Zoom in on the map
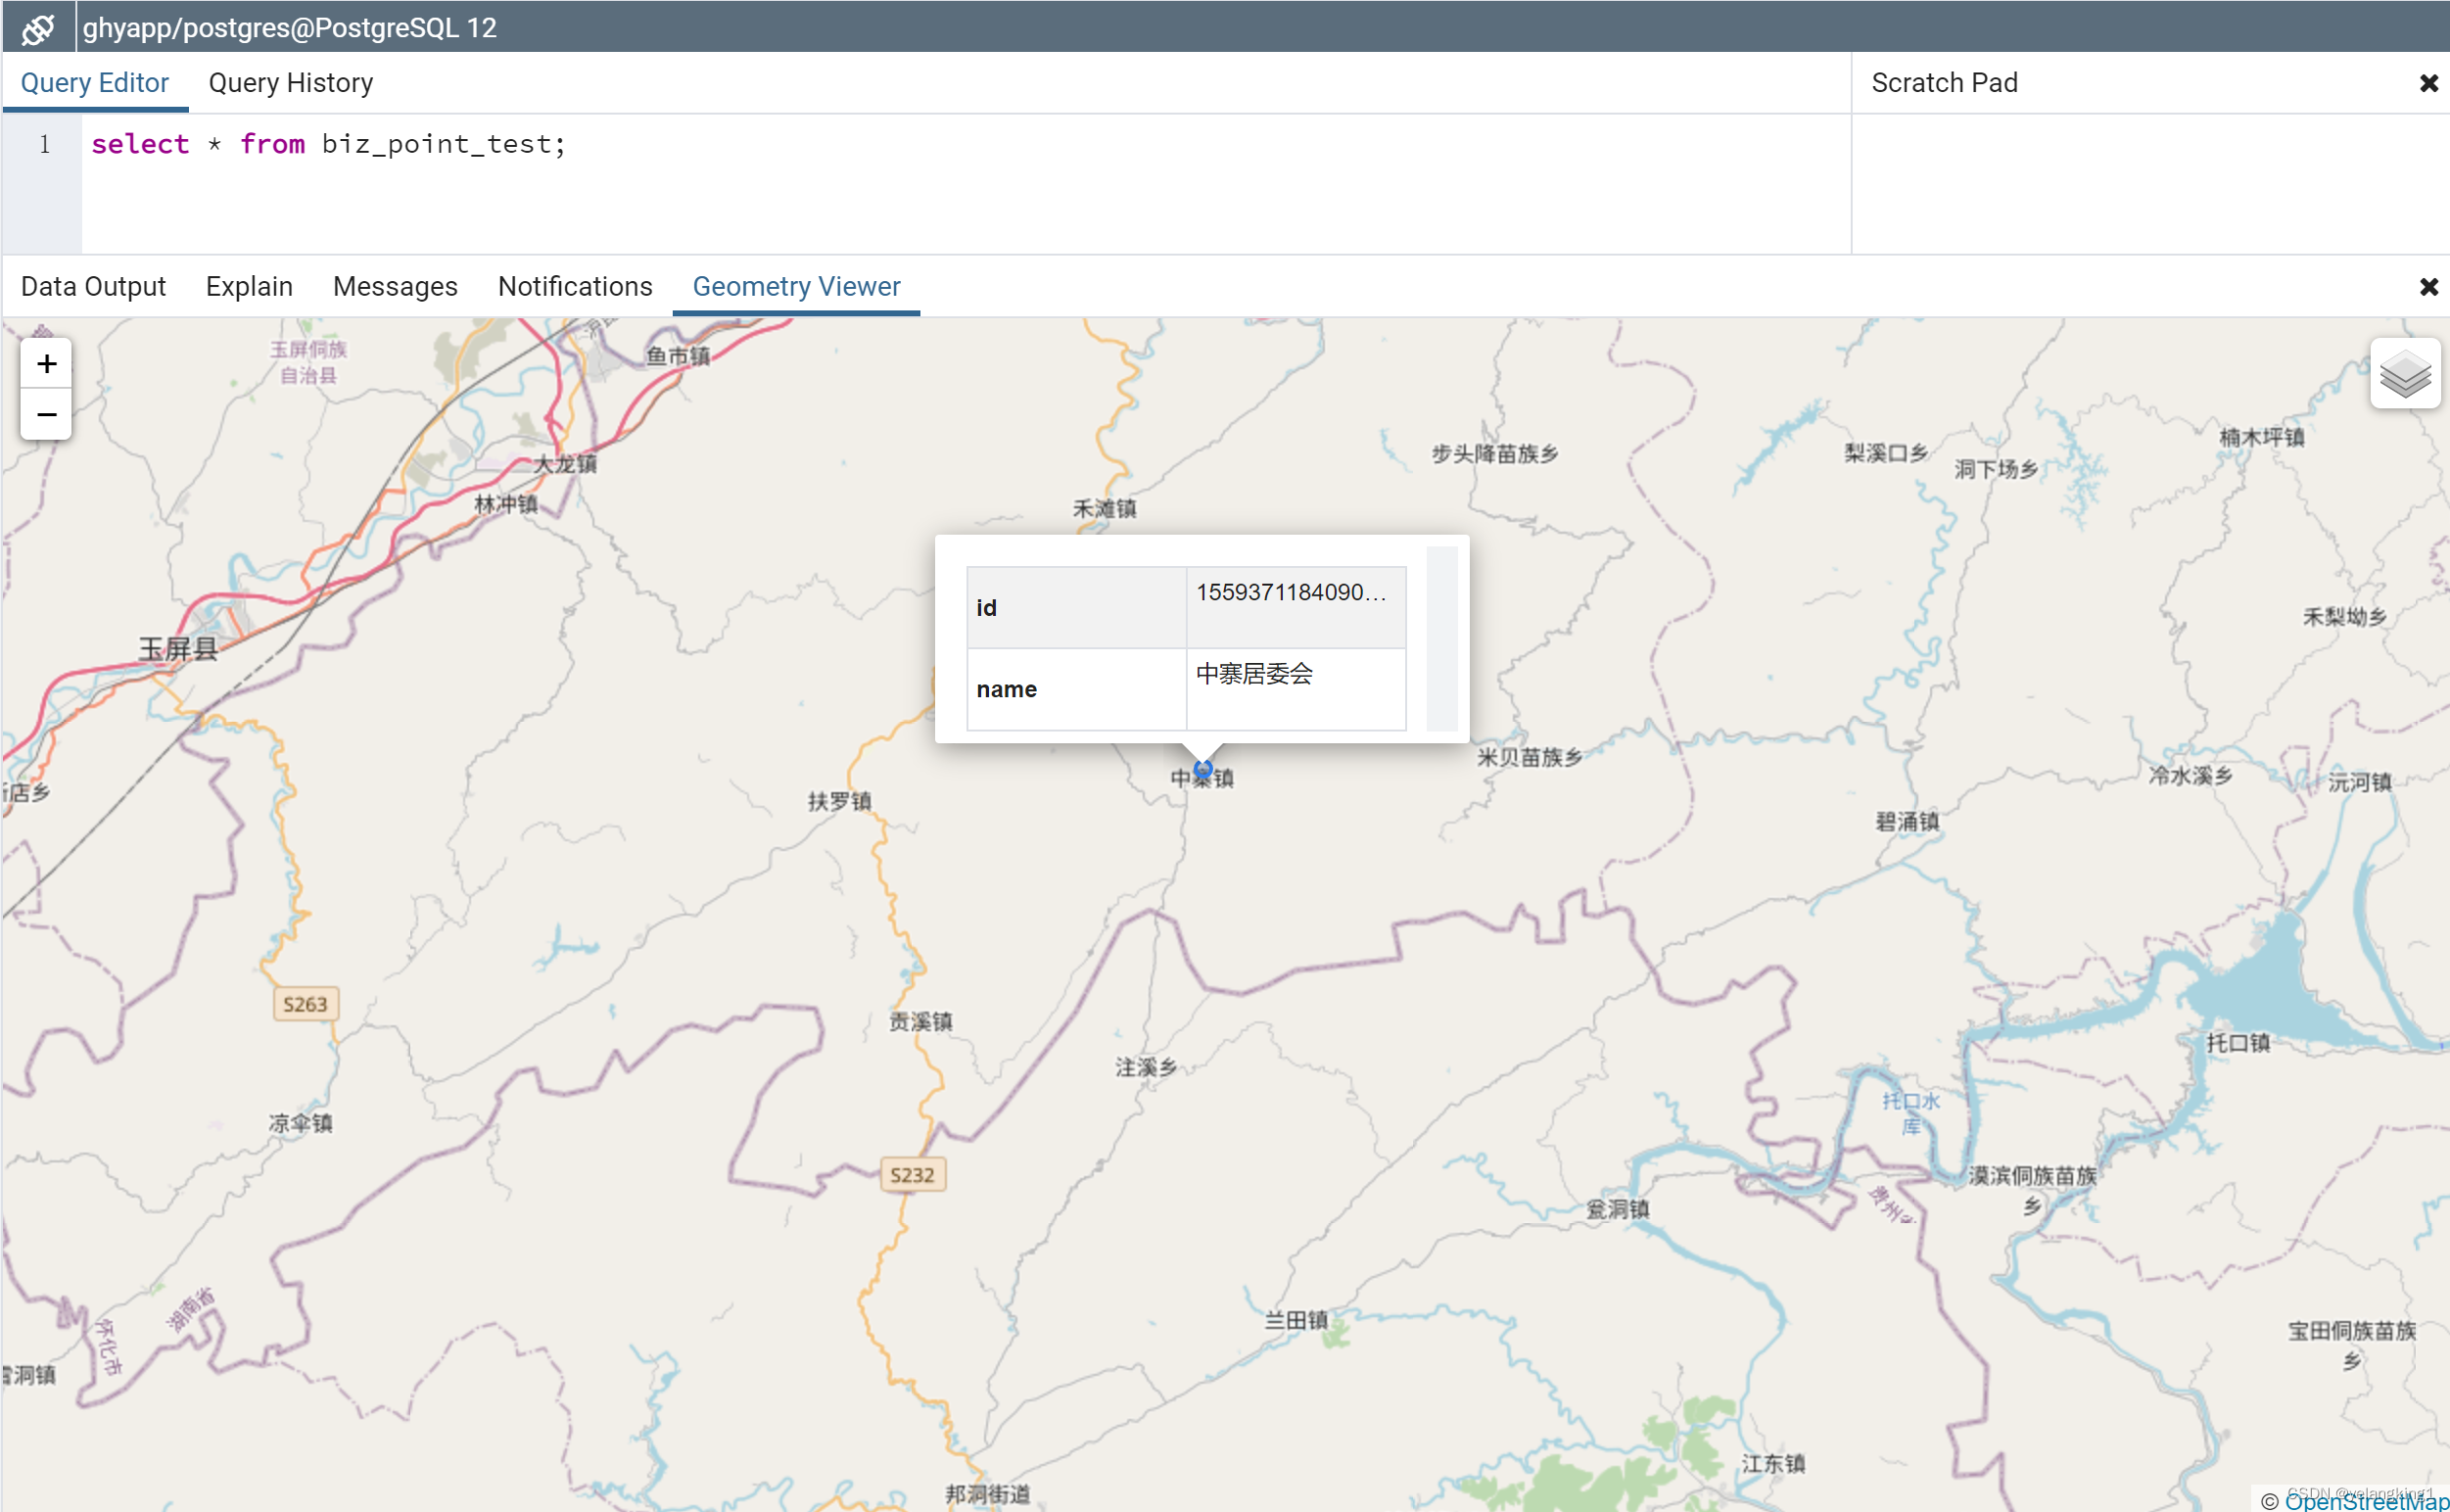Screen dimensions: 2450x1512 [x=46, y=363]
